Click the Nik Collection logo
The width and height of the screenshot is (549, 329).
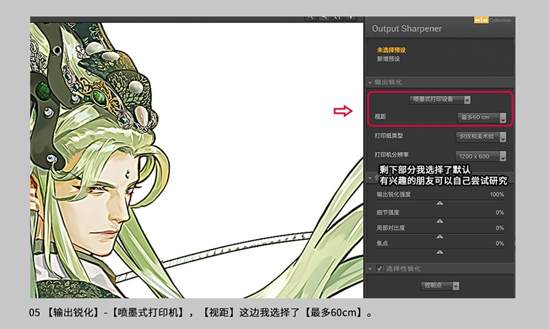click(493, 21)
